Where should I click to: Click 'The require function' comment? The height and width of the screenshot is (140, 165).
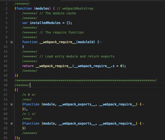pos(65,32)
